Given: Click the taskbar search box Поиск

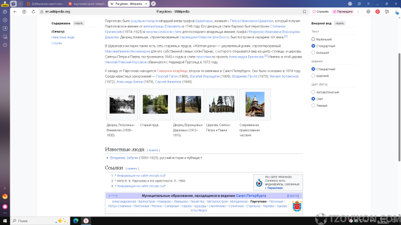Looking at the screenshot, I should click(x=40, y=220).
